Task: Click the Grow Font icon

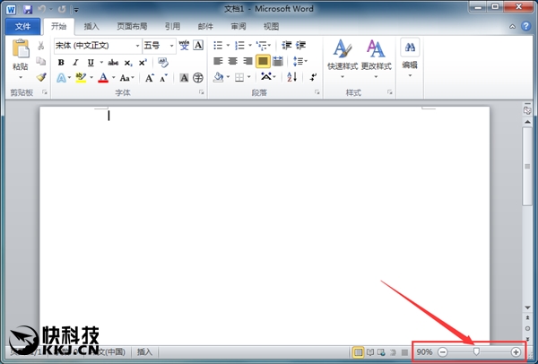Action: [149, 78]
